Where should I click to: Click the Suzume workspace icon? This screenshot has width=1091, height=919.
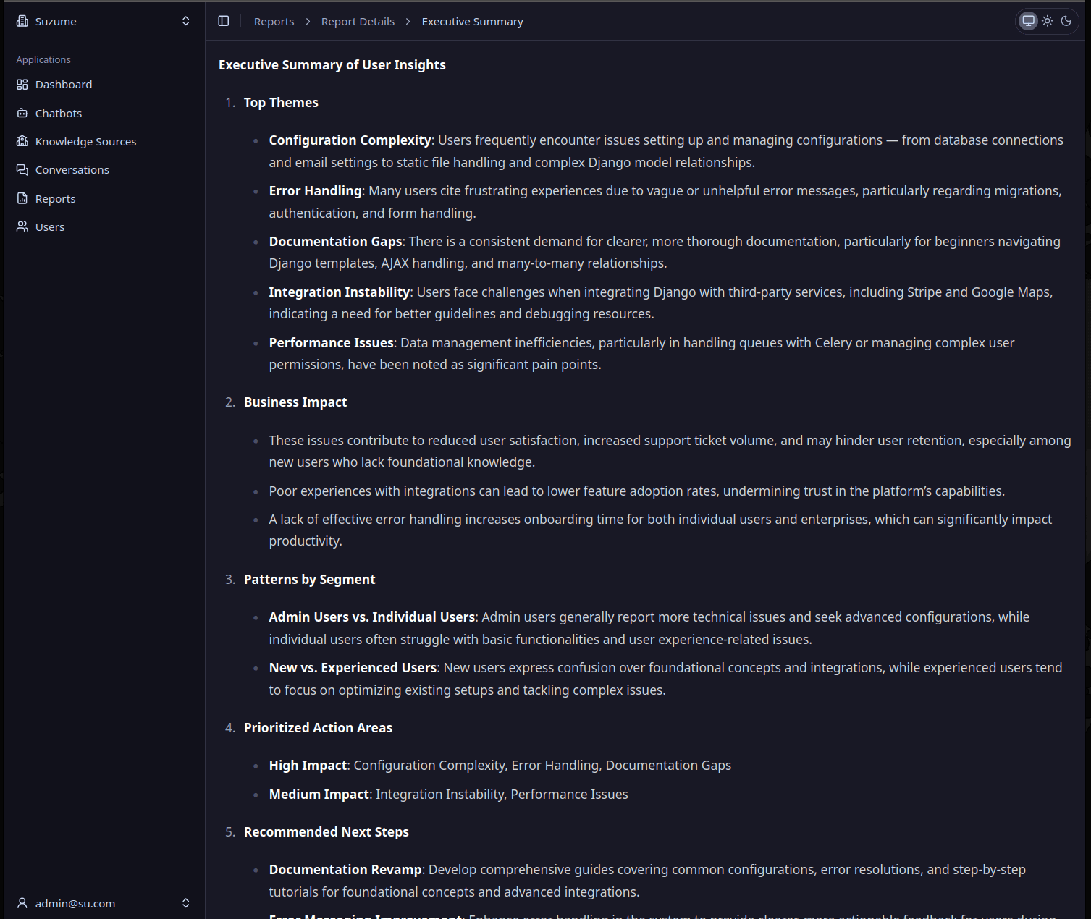pyautogui.click(x=21, y=21)
